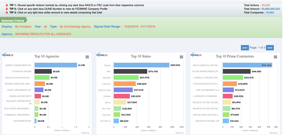Click the $576.74M Ohio value label
This screenshot has width=283, height=135.
153,71
